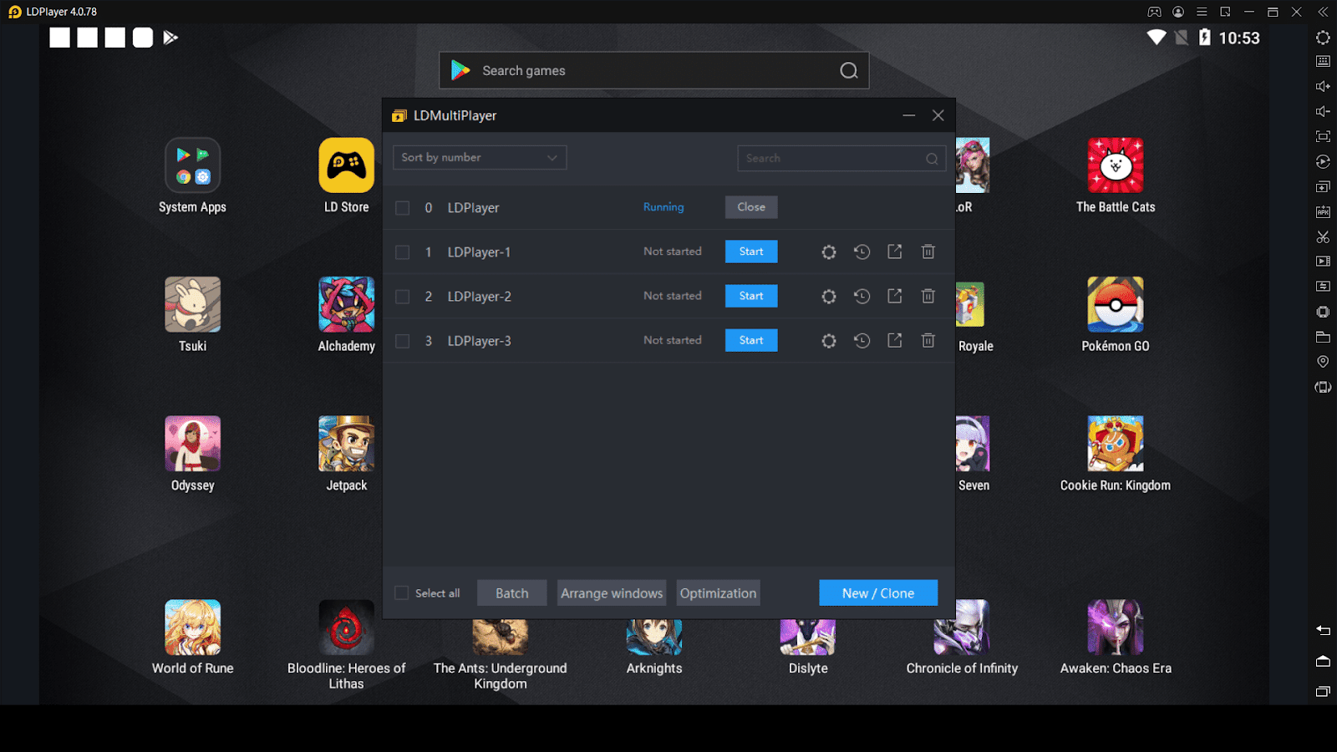The image size is (1337, 752).
Task: Click the Arrange windows button
Action: pyautogui.click(x=612, y=592)
